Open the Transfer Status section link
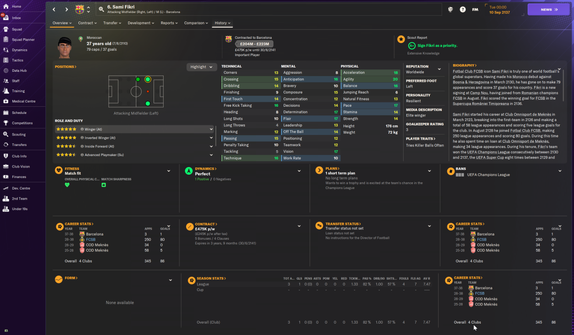 [x=344, y=223]
